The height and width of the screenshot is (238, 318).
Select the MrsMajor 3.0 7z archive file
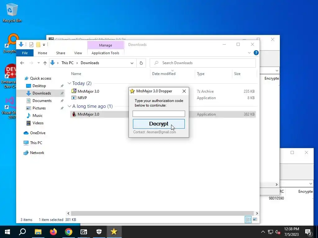point(89,91)
